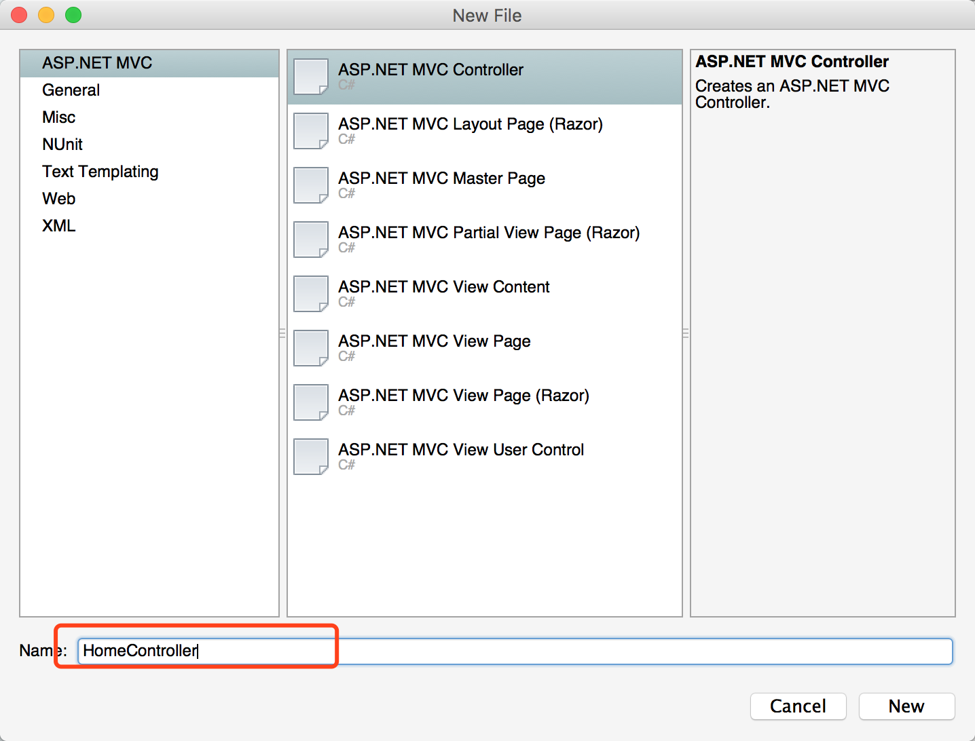Image resolution: width=975 pixels, height=741 pixels.
Task: Pick ASP.NET MVC View User Control text
Action: [x=461, y=450]
